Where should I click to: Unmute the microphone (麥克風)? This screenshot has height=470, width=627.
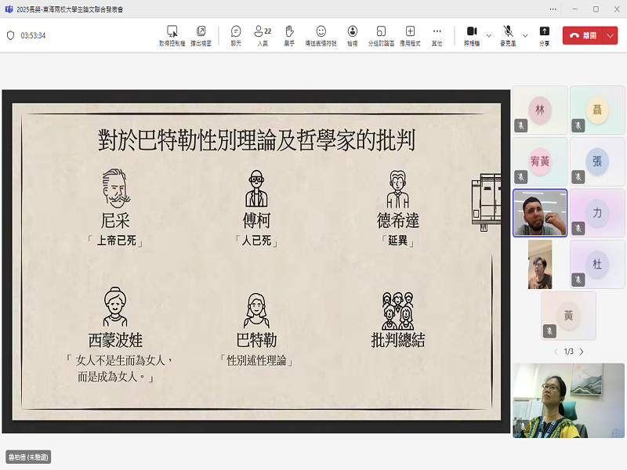[508, 31]
